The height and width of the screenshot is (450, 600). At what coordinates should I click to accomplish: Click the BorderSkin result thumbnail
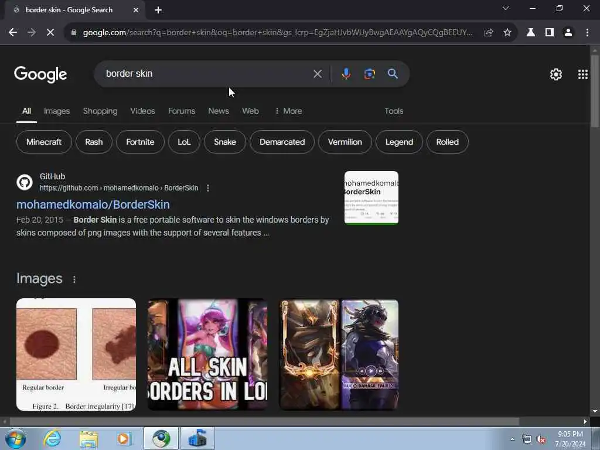tap(371, 197)
